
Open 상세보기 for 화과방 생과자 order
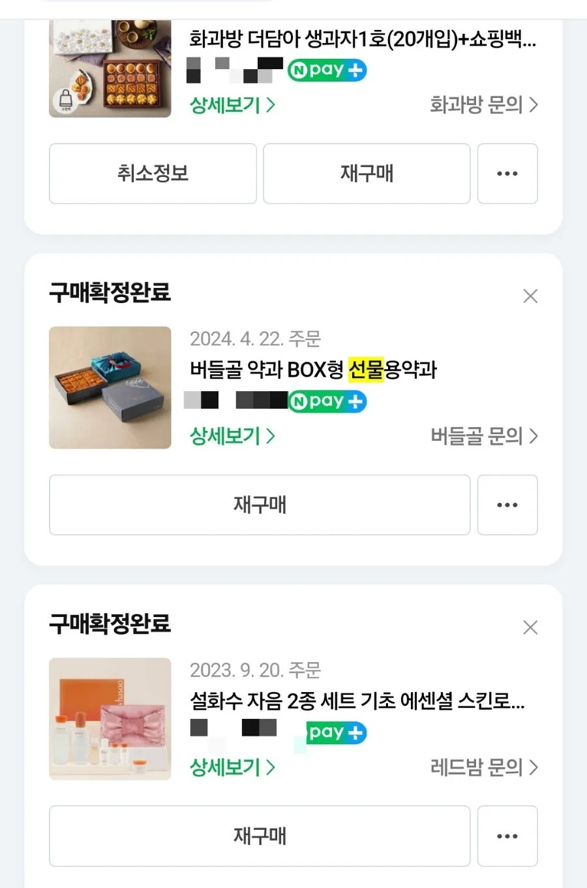point(232,104)
